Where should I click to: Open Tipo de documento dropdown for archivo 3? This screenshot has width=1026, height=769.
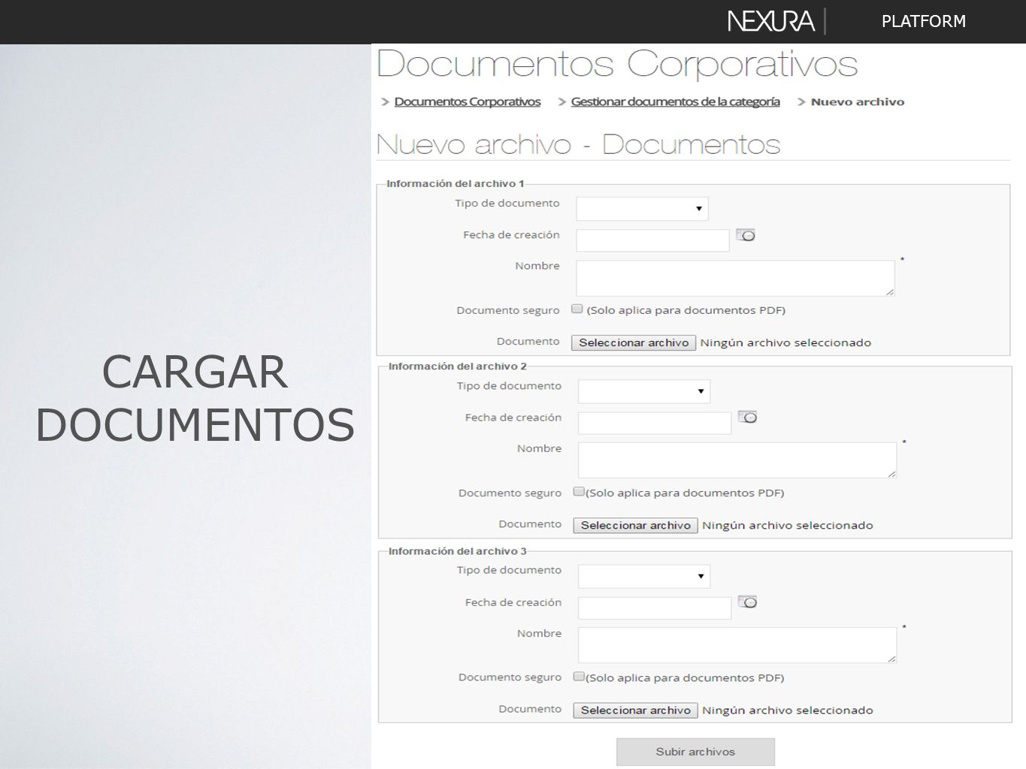644,576
